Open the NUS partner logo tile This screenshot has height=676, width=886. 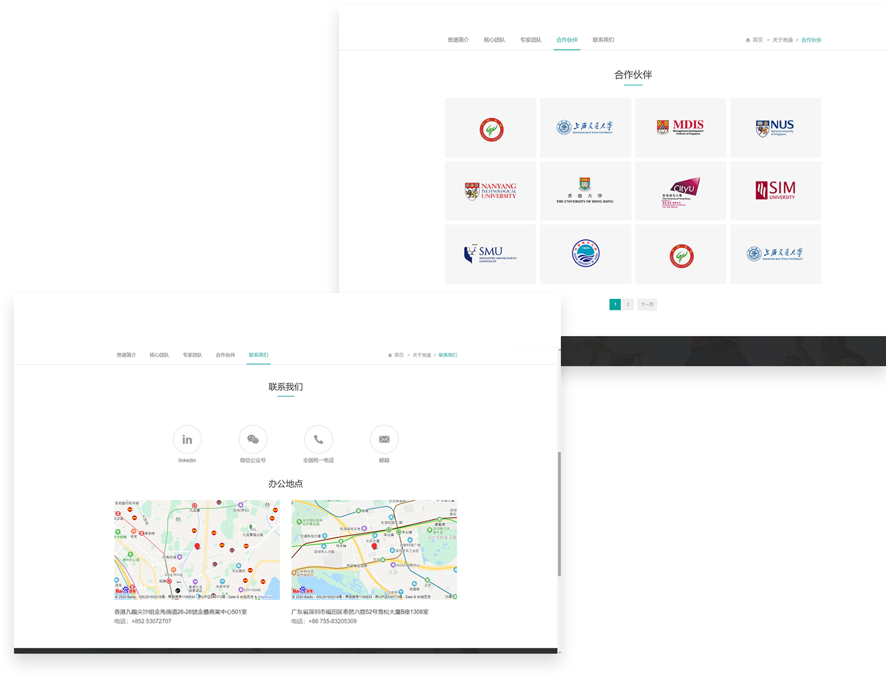[775, 127]
